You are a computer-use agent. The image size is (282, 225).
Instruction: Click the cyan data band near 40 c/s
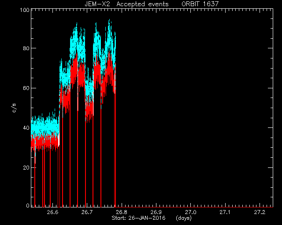coord(45,127)
